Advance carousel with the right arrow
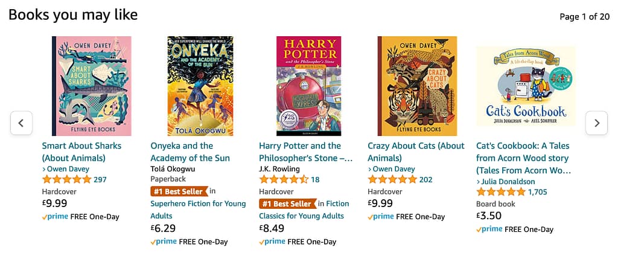Image resolution: width=618 pixels, height=262 pixels. click(x=596, y=123)
